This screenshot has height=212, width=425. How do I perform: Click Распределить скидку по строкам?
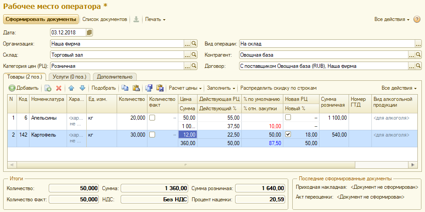click(278, 88)
